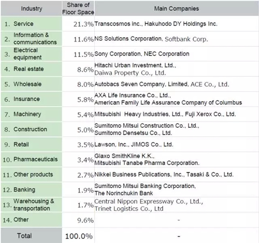Select the Sony Corporation, NEC Corporation cell

point(177,53)
